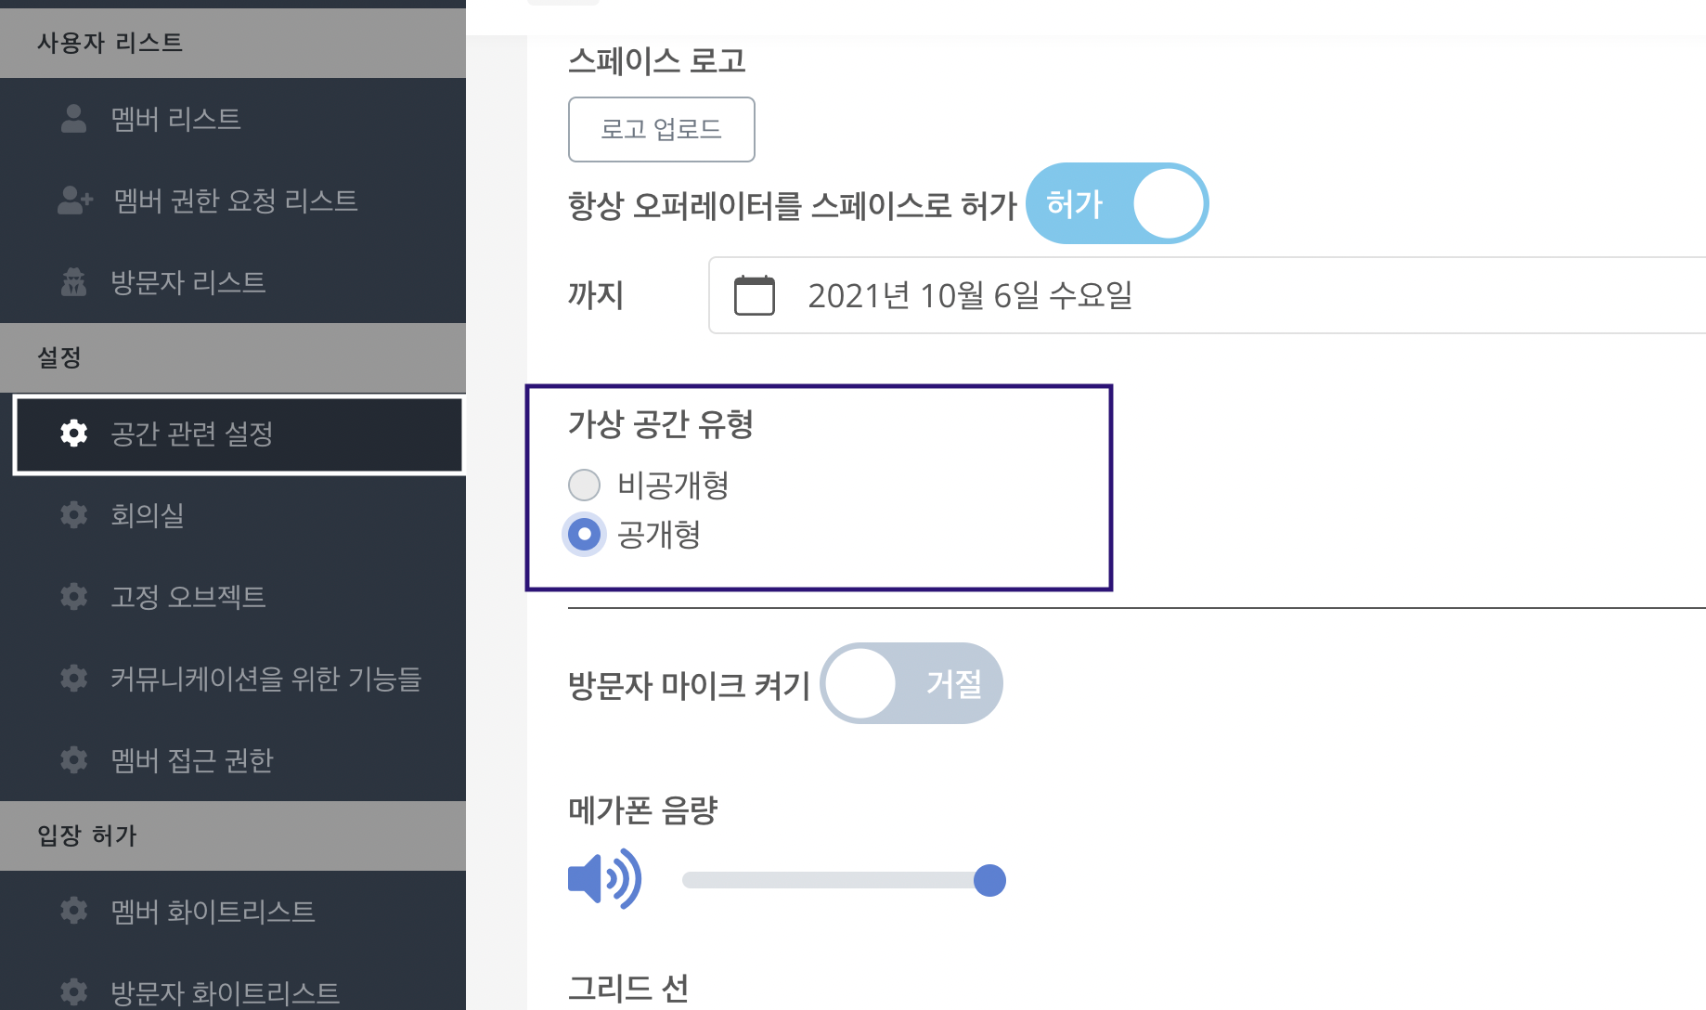Toggle the 방문자 마이크 켜기 switch
Viewport: 1706px width, 1010px height.
click(911, 683)
